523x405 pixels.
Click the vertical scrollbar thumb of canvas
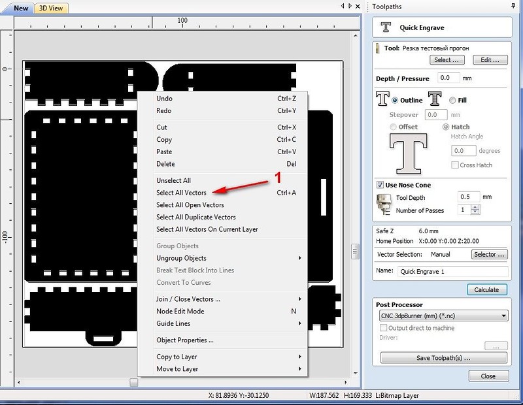[x=355, y=251]
